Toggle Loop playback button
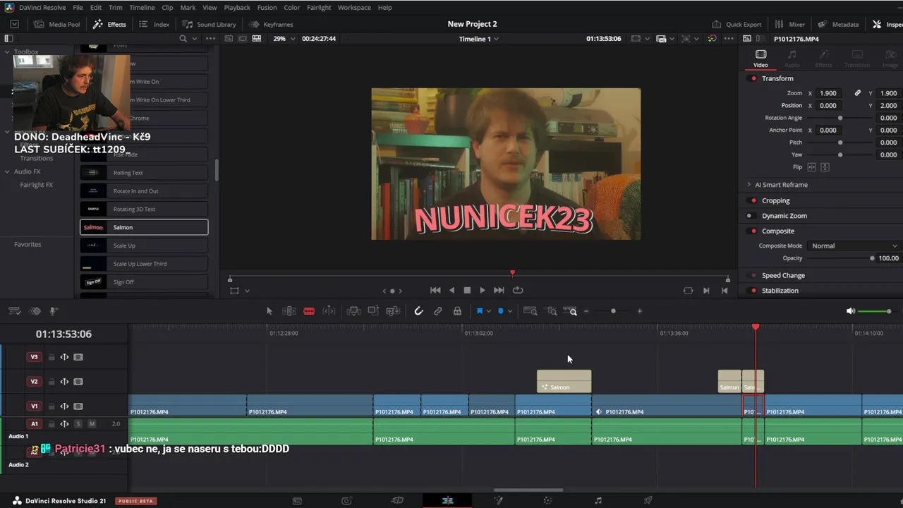The image size is (903, 508). click(518, 290)
